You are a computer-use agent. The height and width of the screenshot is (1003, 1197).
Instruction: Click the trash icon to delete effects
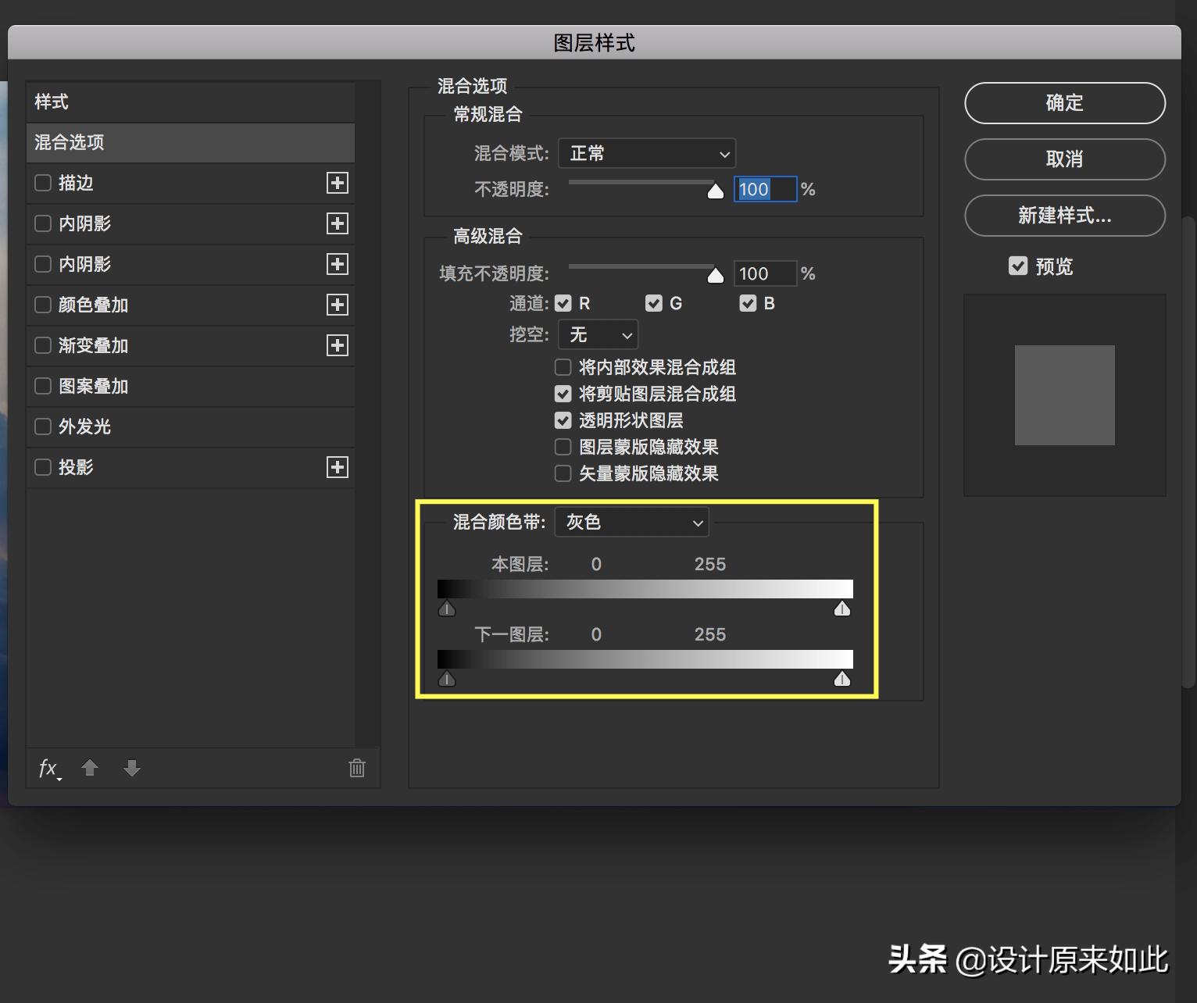point(356,769)
